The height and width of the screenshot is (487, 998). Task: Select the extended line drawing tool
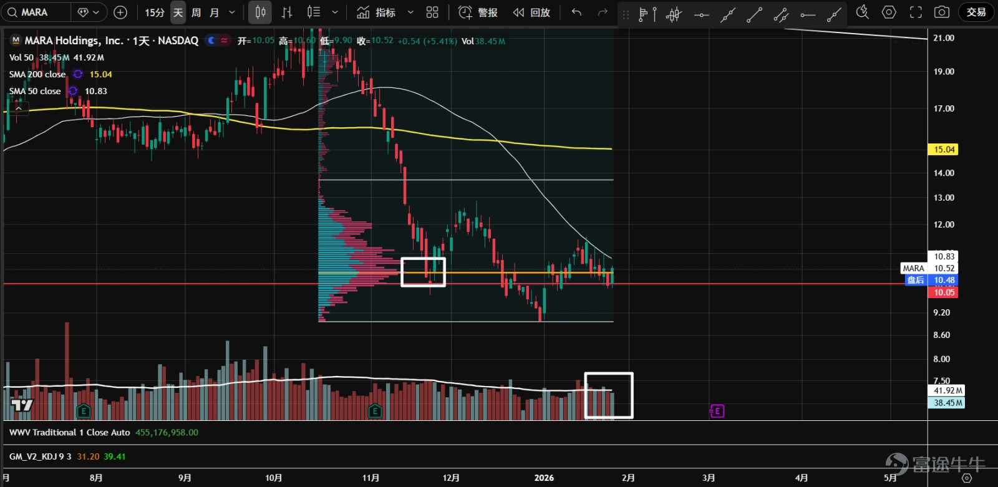click(728, 14)
